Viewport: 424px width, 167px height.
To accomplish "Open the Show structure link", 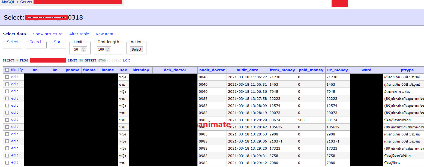I will point(47,34).
